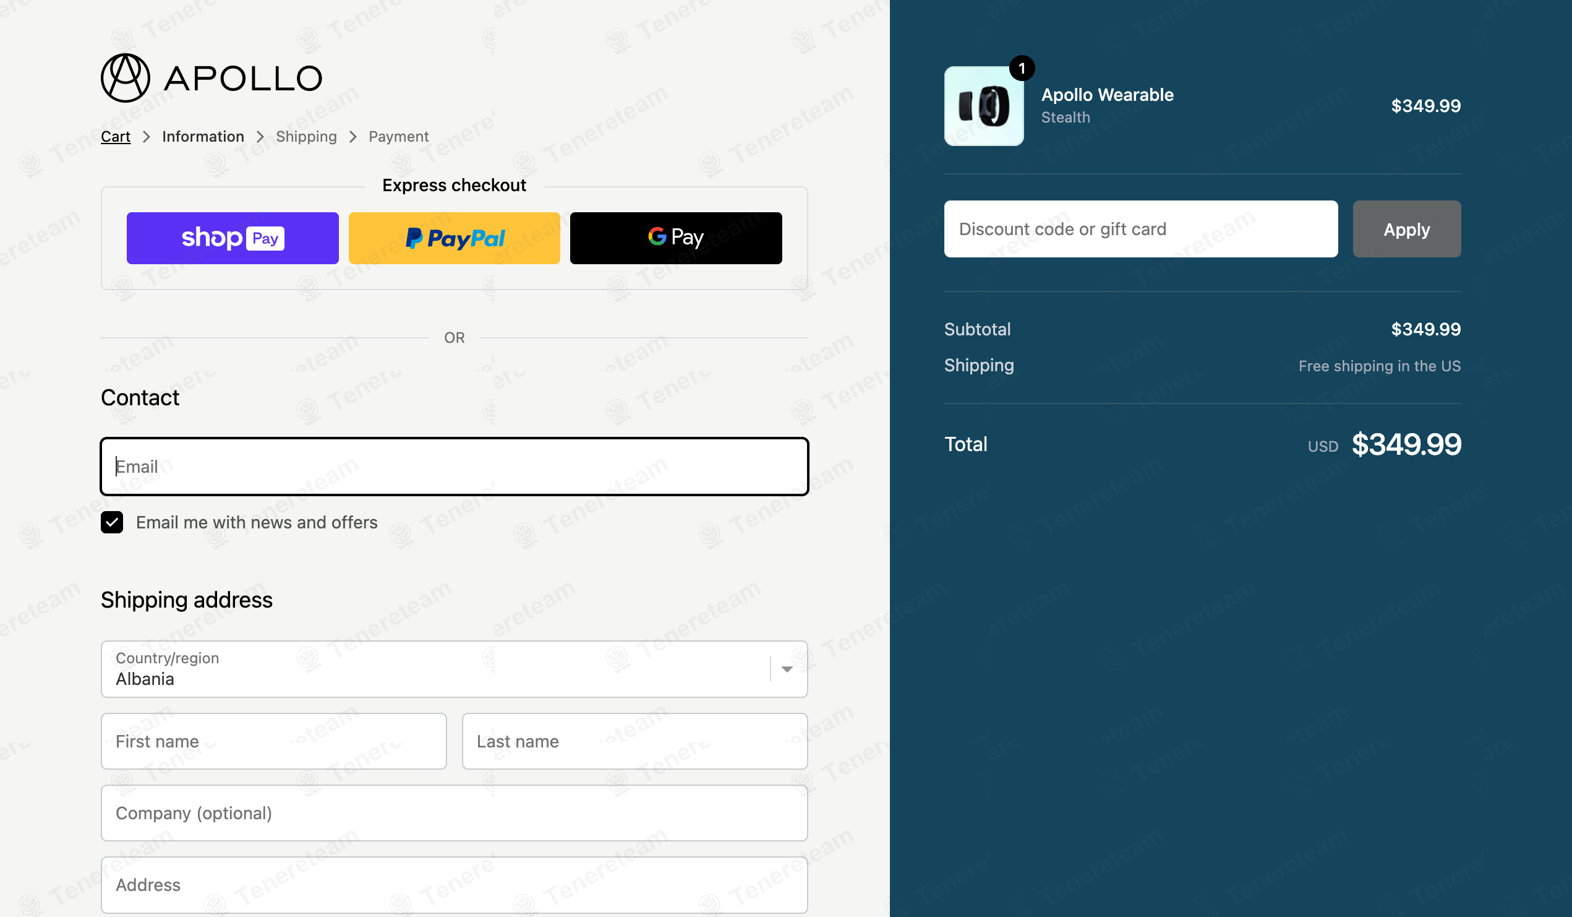Click Free shipping in the US text
The image size is (1572, 917).
(x=1379, y=366)
